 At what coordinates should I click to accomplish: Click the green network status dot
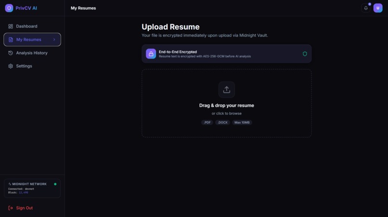55,184
